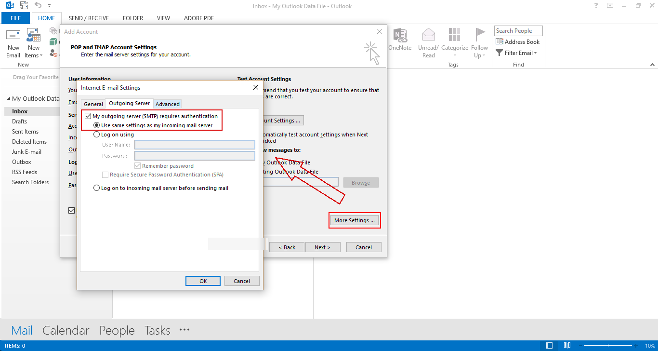Image resolution: width=658 pixels, height=351 pixels.
Task: Select the Outgoing Server tab
Action: pyautogui.click(x=129, y=103)
